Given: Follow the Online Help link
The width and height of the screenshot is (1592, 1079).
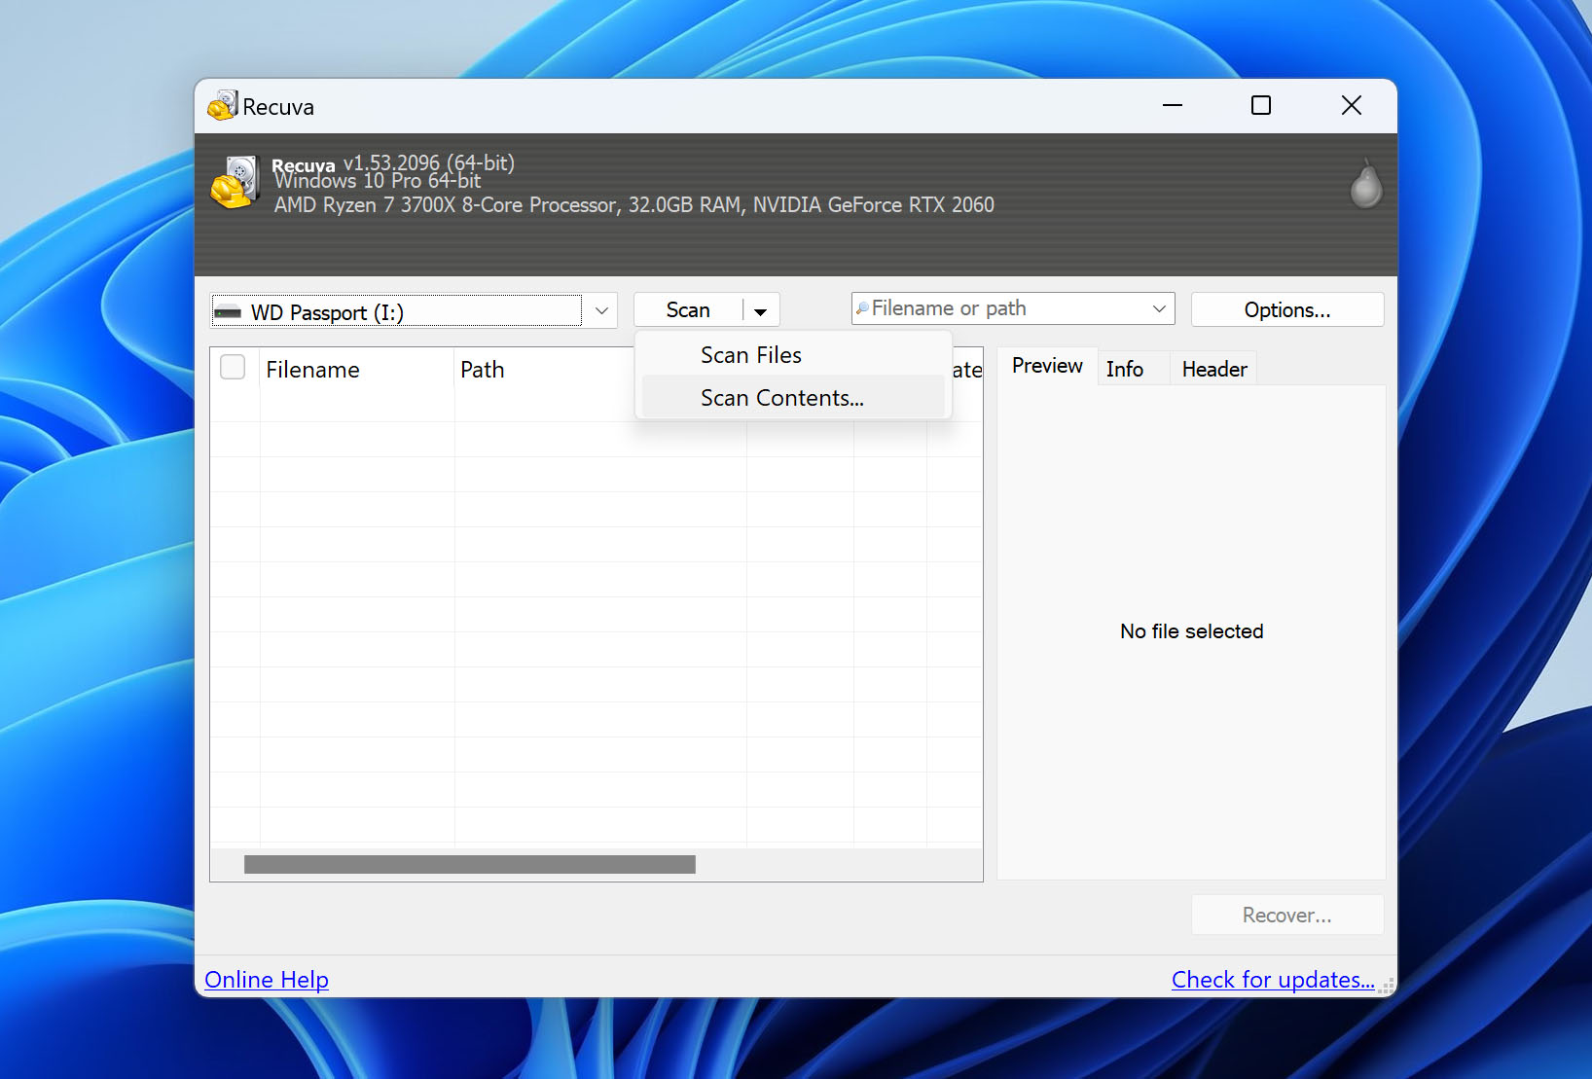Looking at the screenshot, I should 266,979.
